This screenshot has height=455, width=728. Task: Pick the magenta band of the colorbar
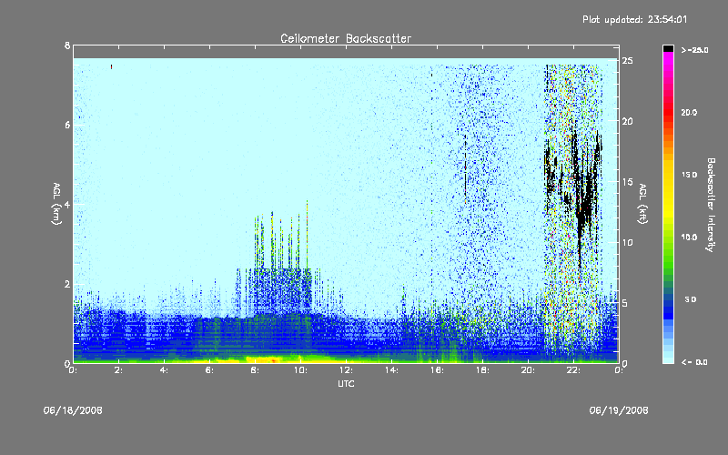668,58
